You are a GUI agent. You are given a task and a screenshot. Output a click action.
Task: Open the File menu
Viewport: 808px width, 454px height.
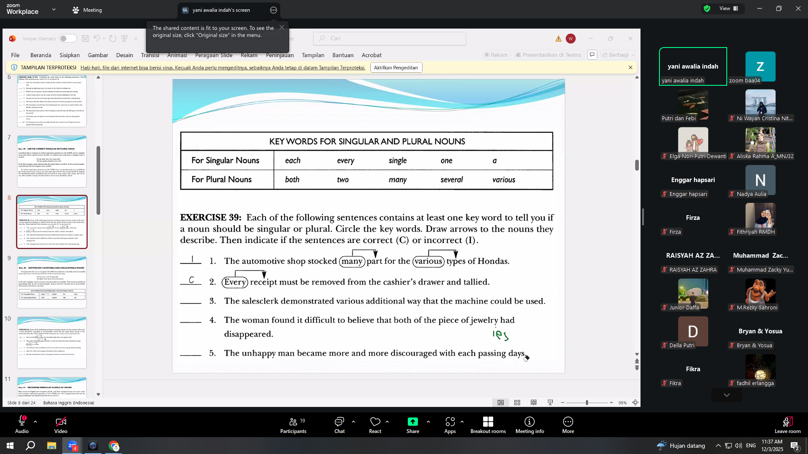(15, 55)
